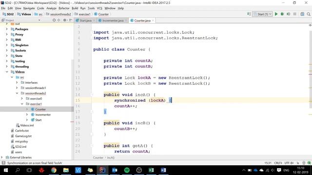
Task: Select CarInfo.txt in project tree
Action: coord(22,131)
